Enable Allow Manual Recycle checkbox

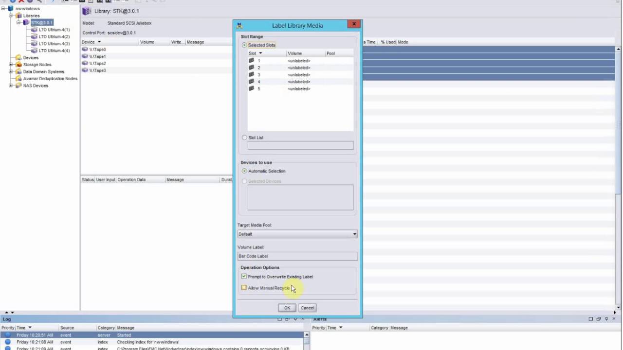pos(244,288)
